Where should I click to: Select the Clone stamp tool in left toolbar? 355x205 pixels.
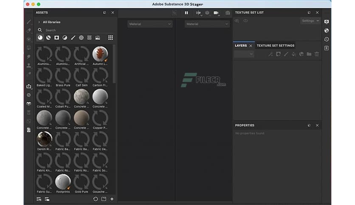click(29, 65)
